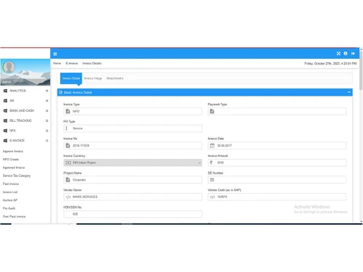The height and width of the screenshot is (272, 363).
Task: Click the document icon in Project Name field
Action: [x=68, y=180]
